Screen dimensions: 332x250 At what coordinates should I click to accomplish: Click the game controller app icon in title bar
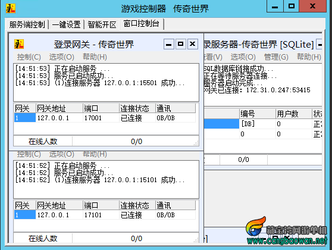(11, 8)
